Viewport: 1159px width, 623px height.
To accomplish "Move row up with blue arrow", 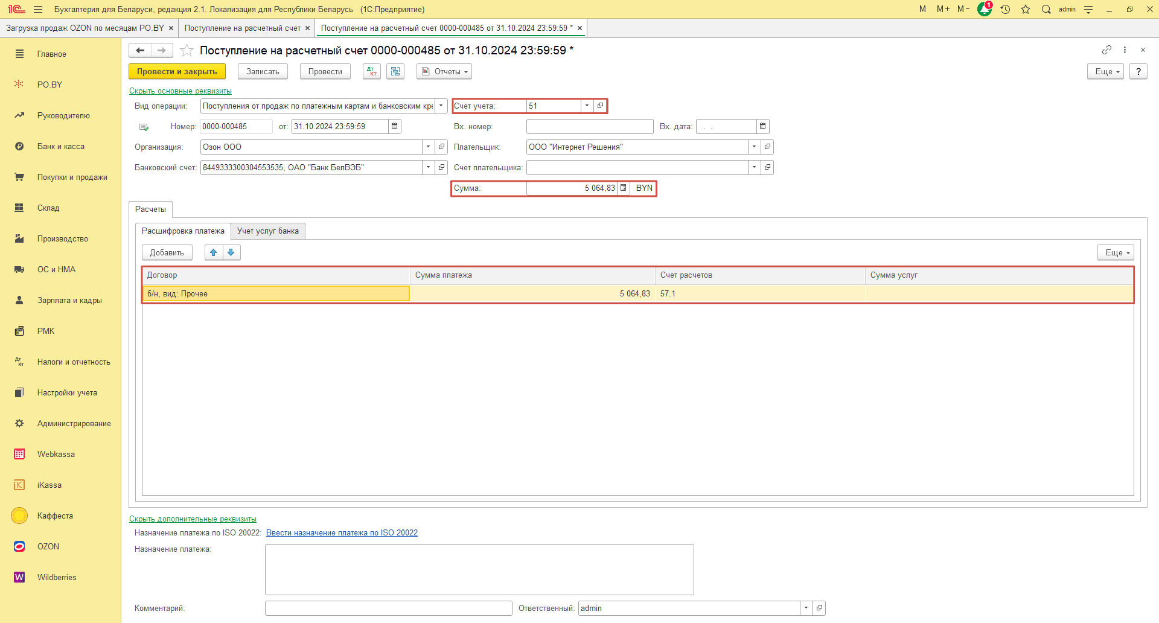I will point(214,252).
